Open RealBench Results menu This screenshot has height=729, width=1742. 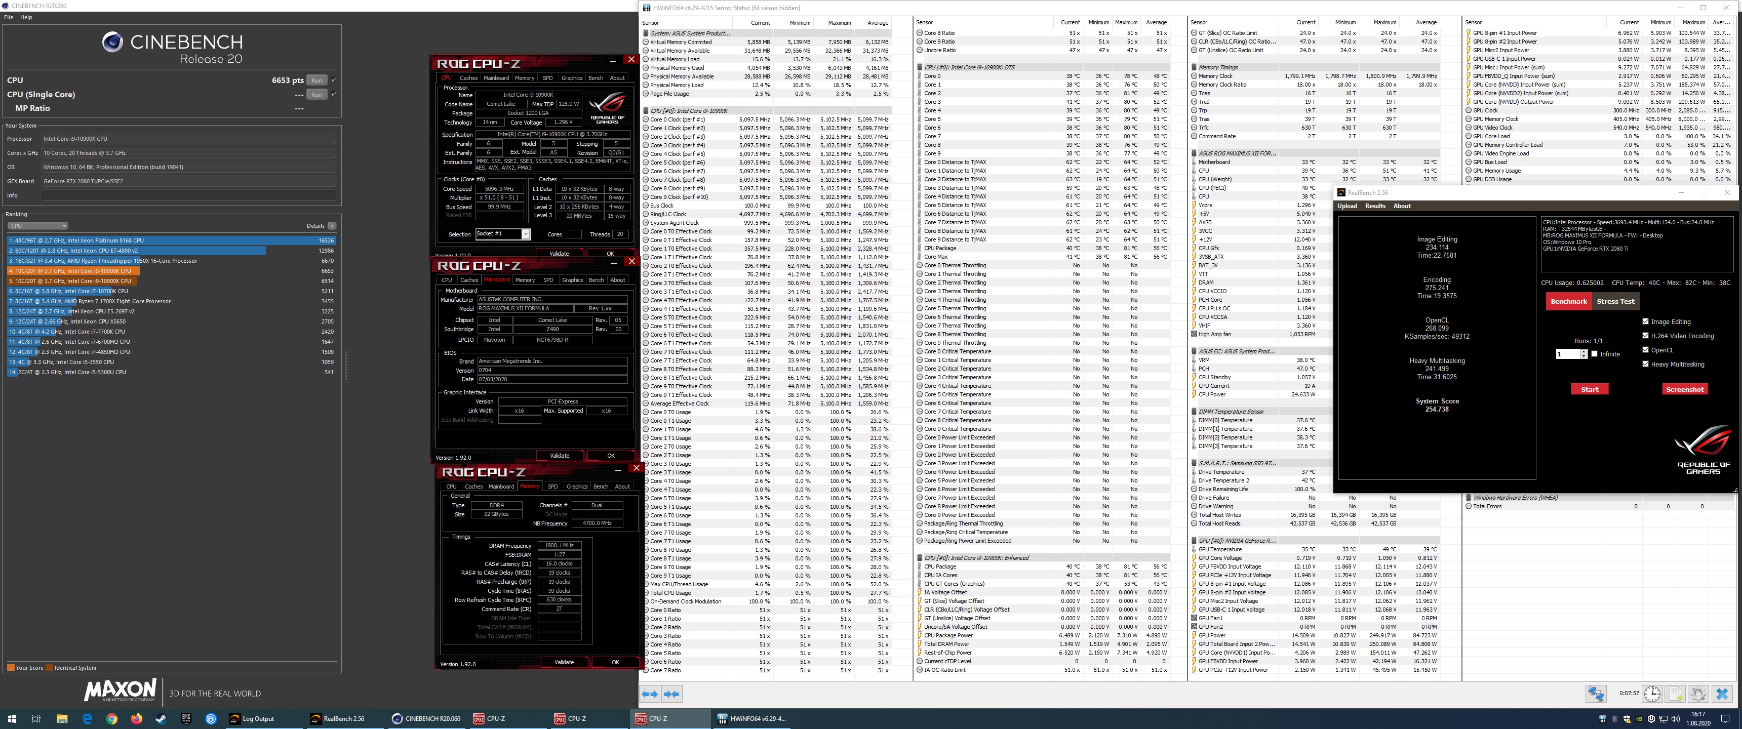tap(1375, 206)
